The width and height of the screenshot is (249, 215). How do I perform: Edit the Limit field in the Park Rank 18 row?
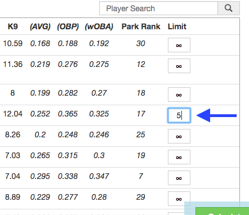coord(179,95)
